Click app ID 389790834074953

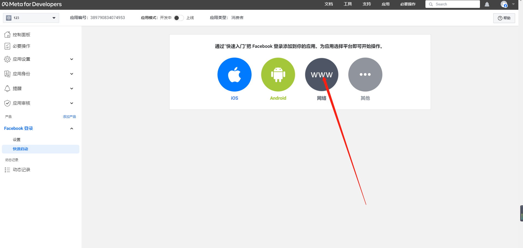coord(108,18)
